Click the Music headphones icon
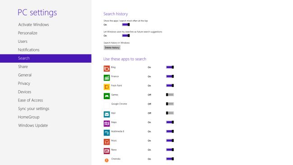The image size is (293, 165). 107,142
